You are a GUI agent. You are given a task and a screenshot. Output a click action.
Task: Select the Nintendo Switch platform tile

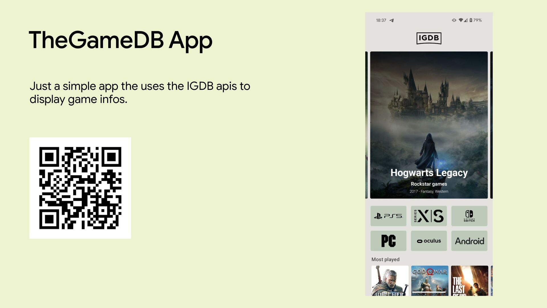[469, 216]
